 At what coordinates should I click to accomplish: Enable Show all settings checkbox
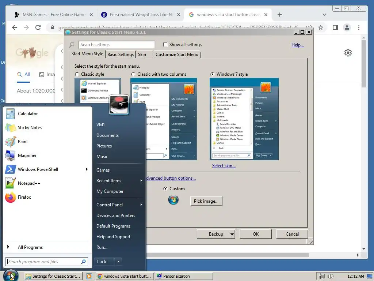point(165,45)
